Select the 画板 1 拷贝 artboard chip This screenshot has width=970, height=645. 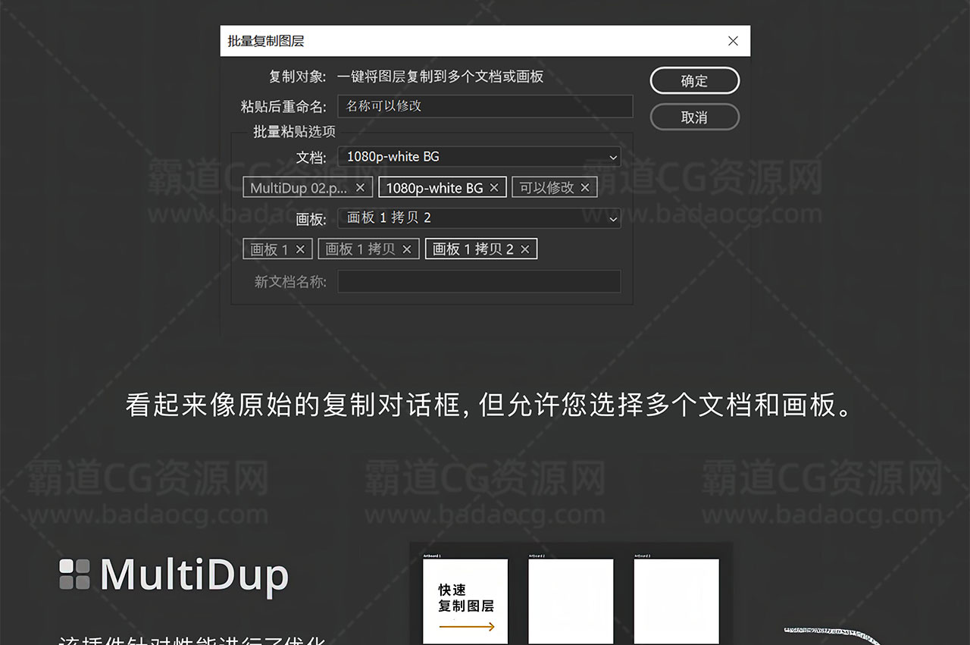coord(360,249)
